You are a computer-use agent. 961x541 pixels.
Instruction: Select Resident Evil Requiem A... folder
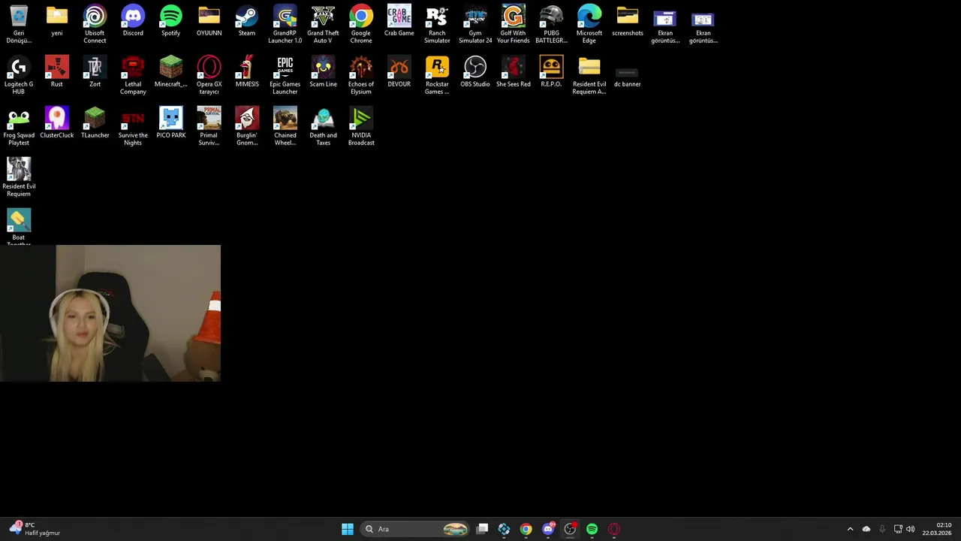(589, 76)
